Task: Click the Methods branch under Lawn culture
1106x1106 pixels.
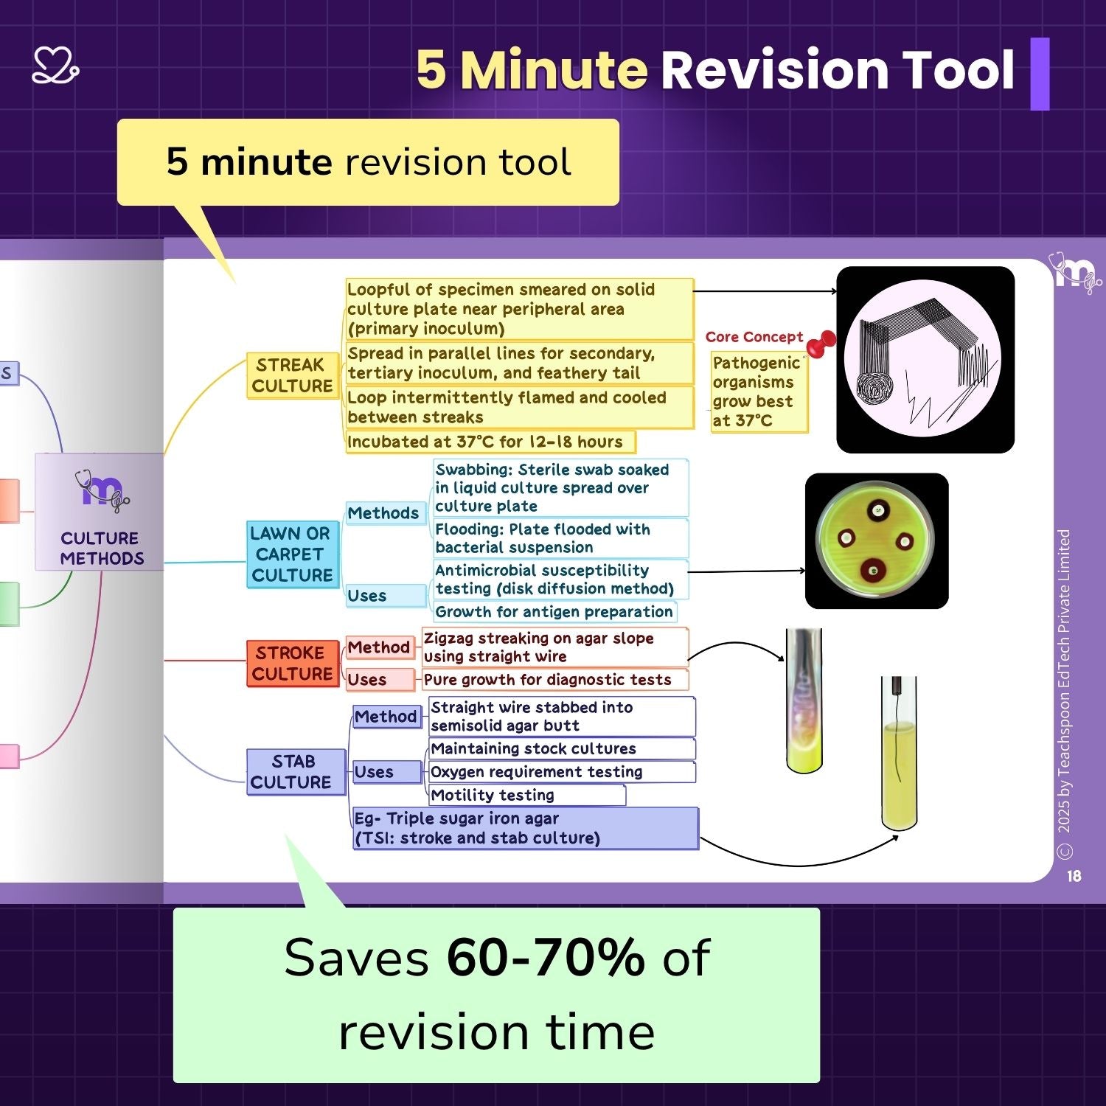Action: coord(383,513)
